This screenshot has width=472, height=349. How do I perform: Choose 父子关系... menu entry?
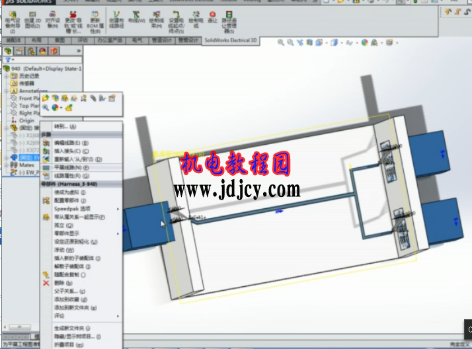pyautogui.click(x=81, y=291)
